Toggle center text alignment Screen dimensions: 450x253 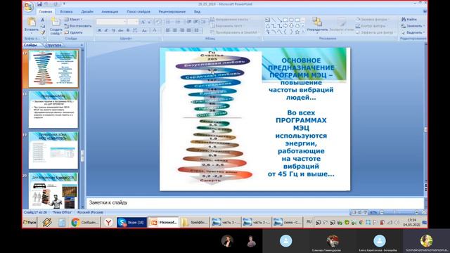(x=175, y=30)
